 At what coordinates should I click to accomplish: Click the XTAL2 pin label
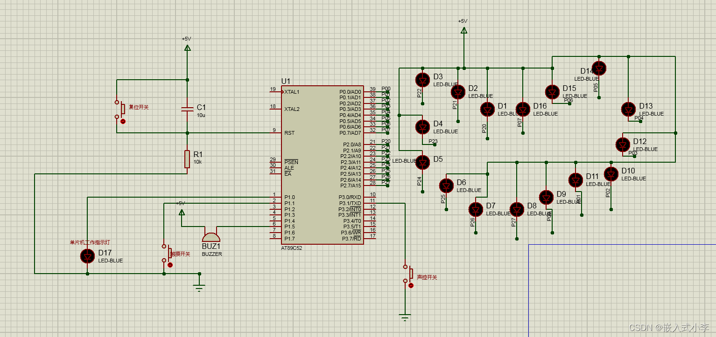(292, 109)
